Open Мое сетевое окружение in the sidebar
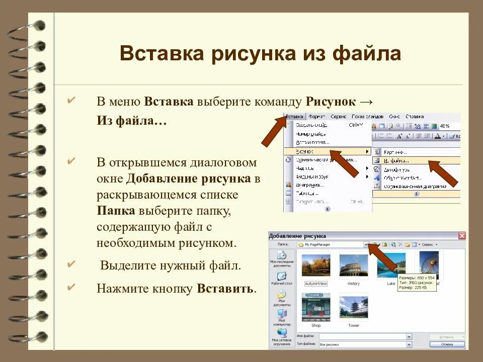The image size is (483, 362). [x=282, y=337]
